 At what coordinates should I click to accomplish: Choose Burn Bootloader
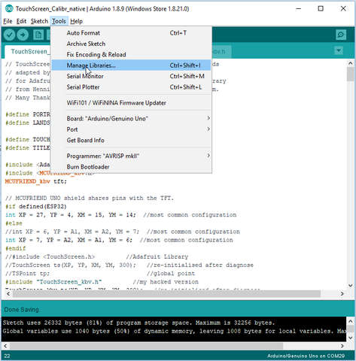[x=132, y=167]
